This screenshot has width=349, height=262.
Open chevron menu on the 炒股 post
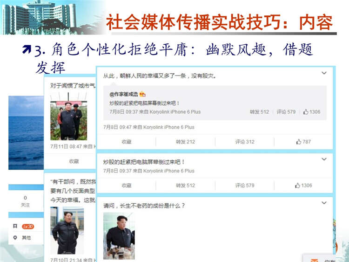pyautogui.click(x=324, y=159)
